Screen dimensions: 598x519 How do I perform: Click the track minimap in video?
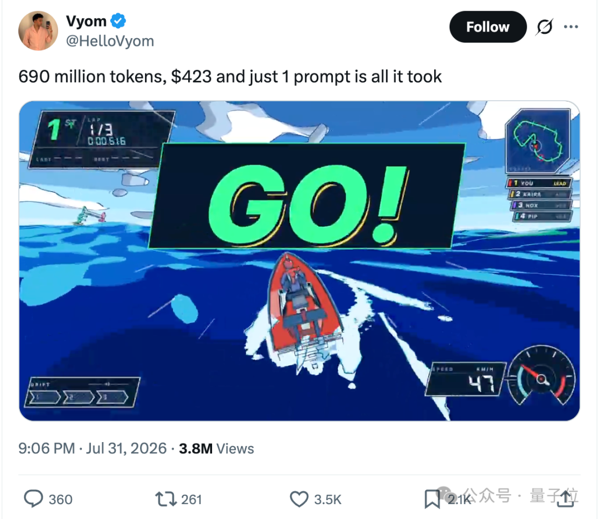pyautogui.click(x=538, y=141)
